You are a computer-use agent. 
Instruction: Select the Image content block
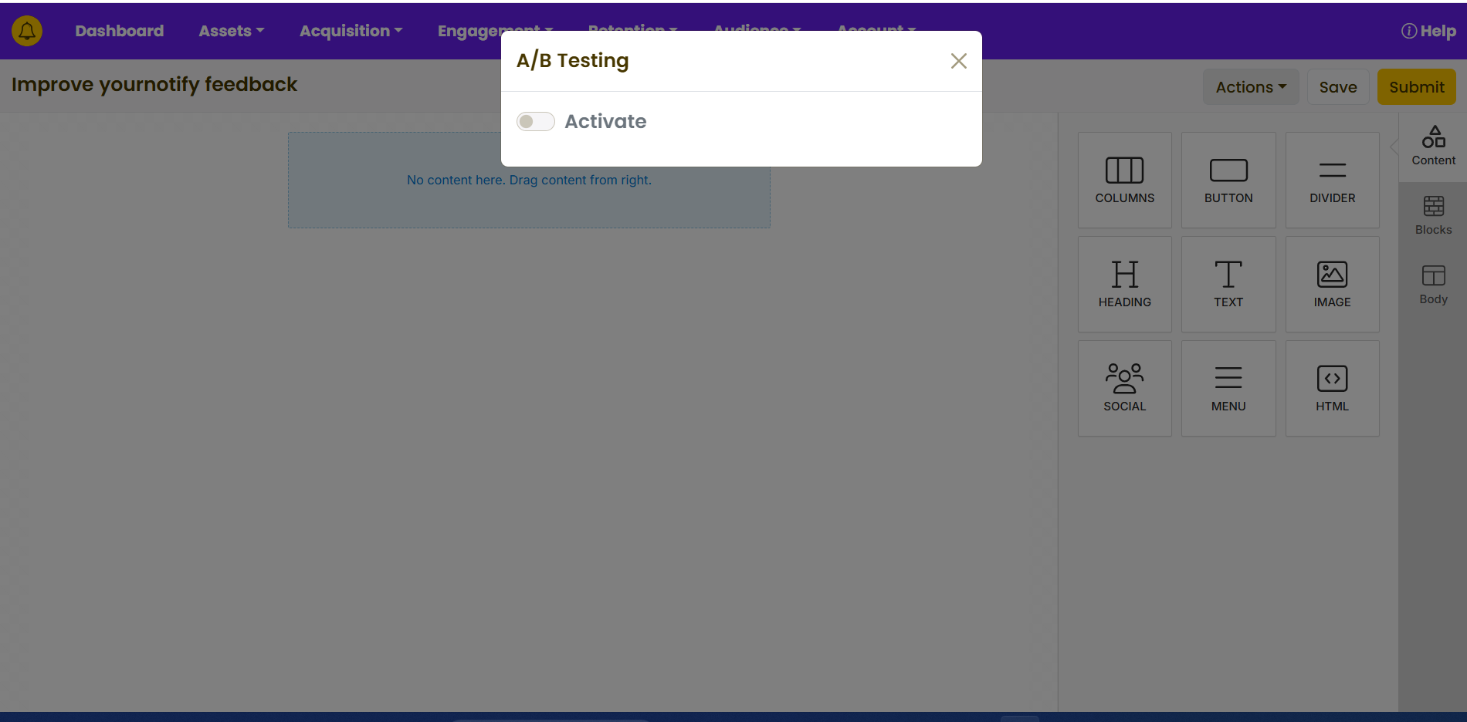point(1332,284)
